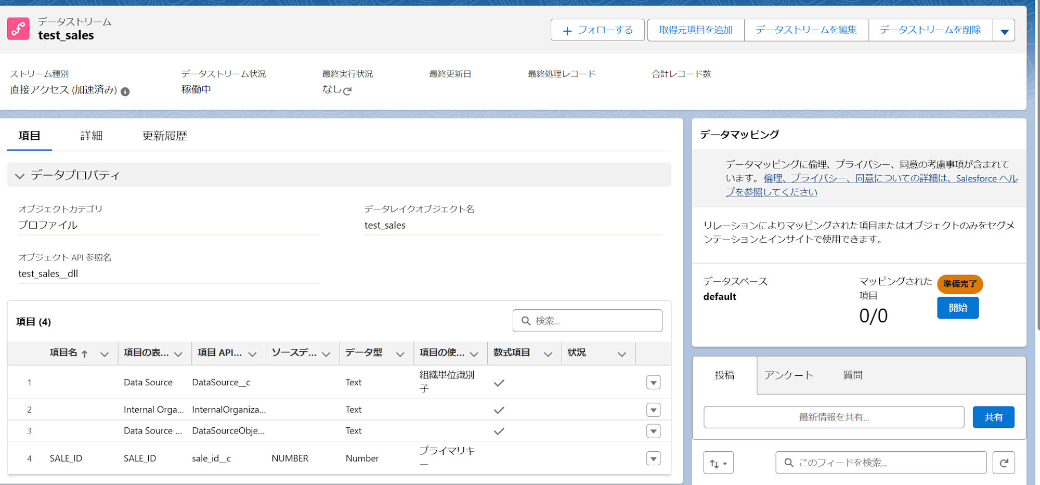Click the feed sort order icon button
The image size is (1040, 485).
coord(718,463)
